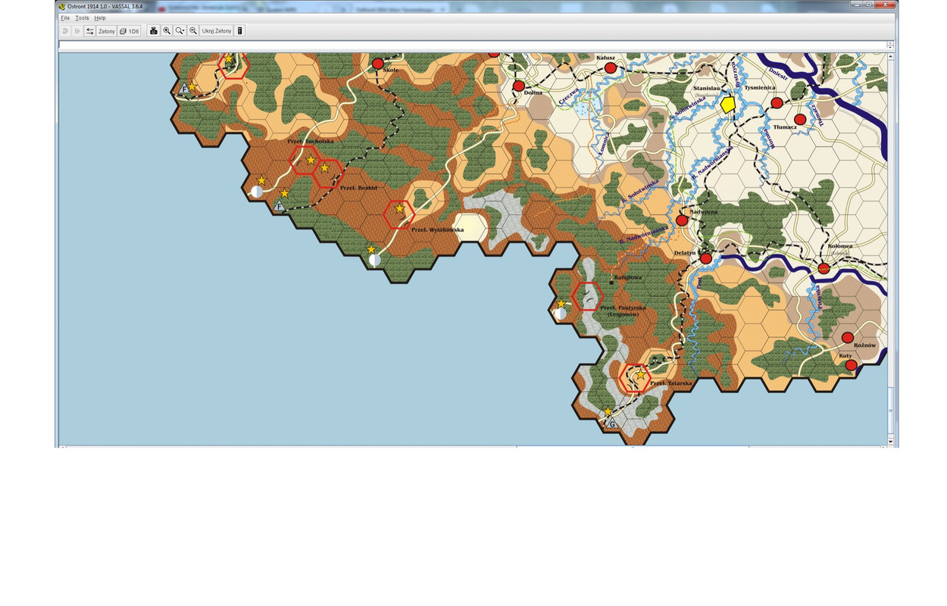Click the red city circle at Rożnów

(848, 338)
